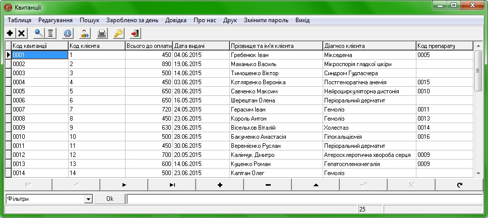Click navigator edit record triangle button
This screenshot has width=488, height=218.
pos(316,185)
